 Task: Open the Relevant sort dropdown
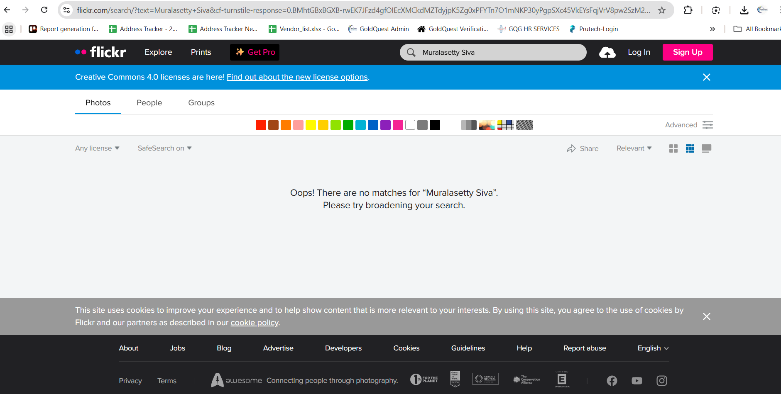(634, 148)
